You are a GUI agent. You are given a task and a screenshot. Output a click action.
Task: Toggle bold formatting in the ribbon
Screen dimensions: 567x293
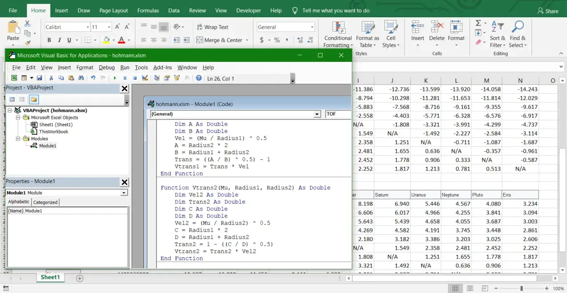pyautogui.click(x=49, y=40)
